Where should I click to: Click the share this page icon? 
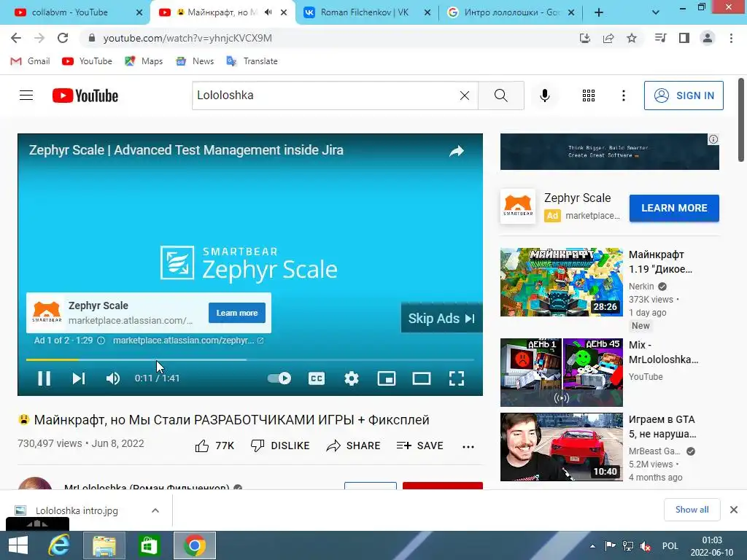(608, 38)
